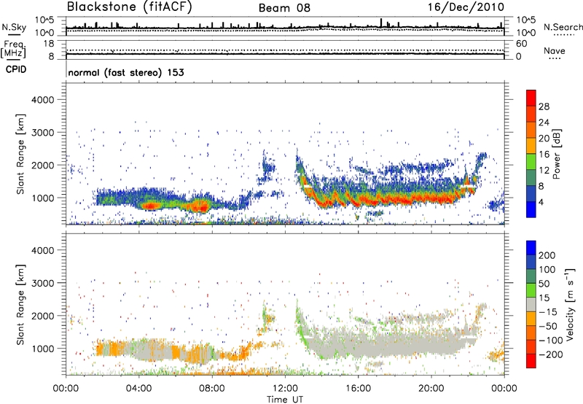
Task: Click the "N.Search" legend label
Action: (x=563, y=27)
